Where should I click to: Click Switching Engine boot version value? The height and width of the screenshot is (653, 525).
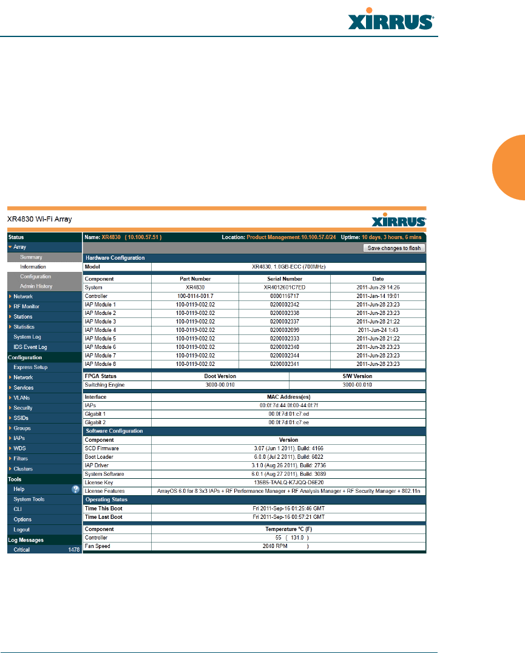point(220,385)
